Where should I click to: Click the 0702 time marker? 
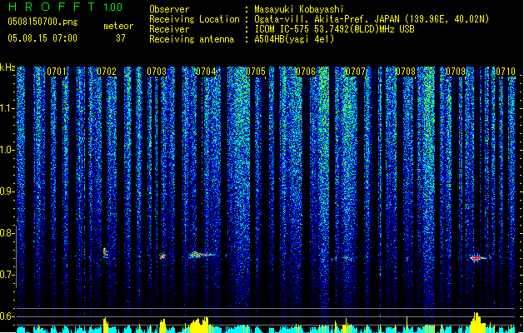(107, 72)
